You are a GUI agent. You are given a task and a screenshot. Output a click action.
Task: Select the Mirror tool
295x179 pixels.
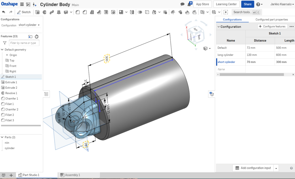132,12
